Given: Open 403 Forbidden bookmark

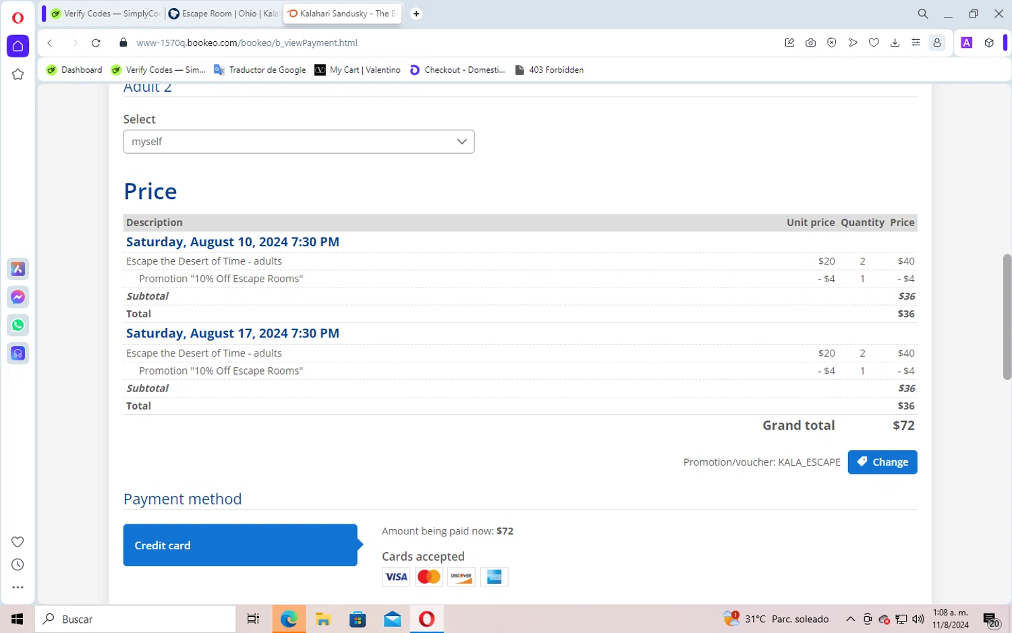Looking at the screenshot, I should coord(549,70).
